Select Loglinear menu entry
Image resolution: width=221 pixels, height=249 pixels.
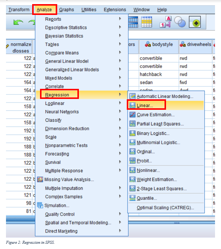[x=82, y=103]
